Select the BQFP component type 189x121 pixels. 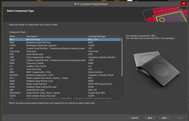point(65,43)
